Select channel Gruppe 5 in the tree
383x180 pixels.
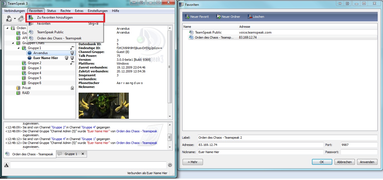click(x=35, y=78)
